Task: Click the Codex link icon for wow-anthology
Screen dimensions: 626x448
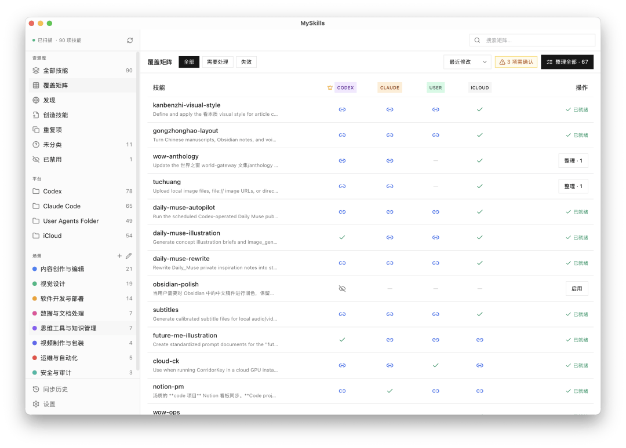Action: pos(342,161)
